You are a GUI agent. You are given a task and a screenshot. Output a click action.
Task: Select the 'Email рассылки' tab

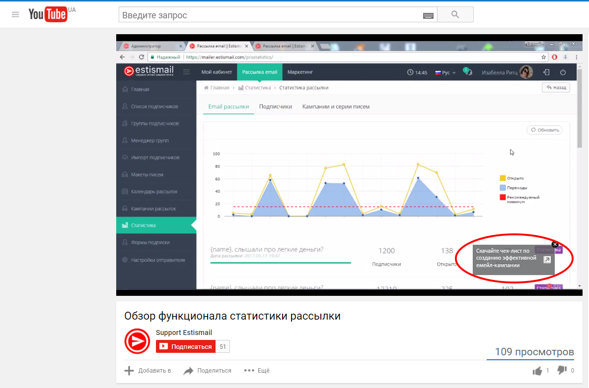coord(228,107)
